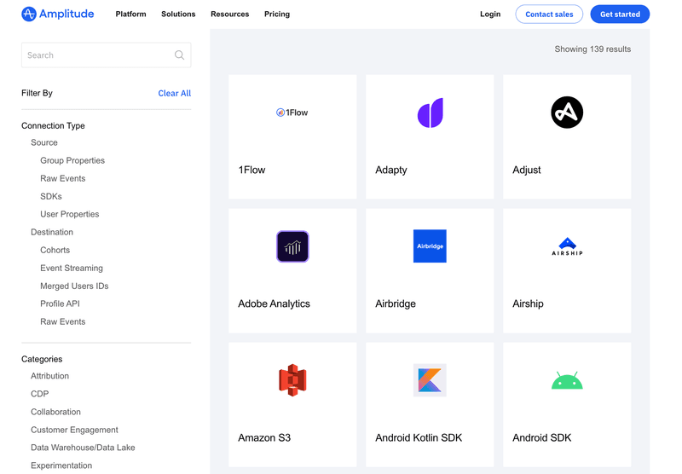Click the Kotlin logo icon

point(430,380)
